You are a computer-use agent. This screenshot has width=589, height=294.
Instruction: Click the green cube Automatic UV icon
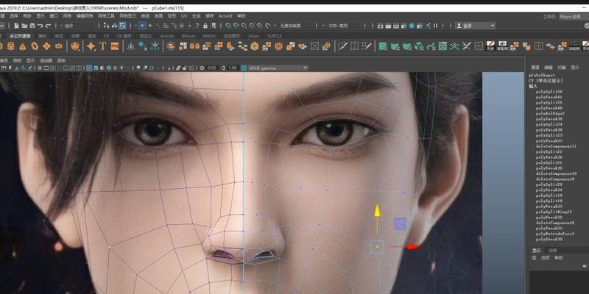[x=419, y=46]
